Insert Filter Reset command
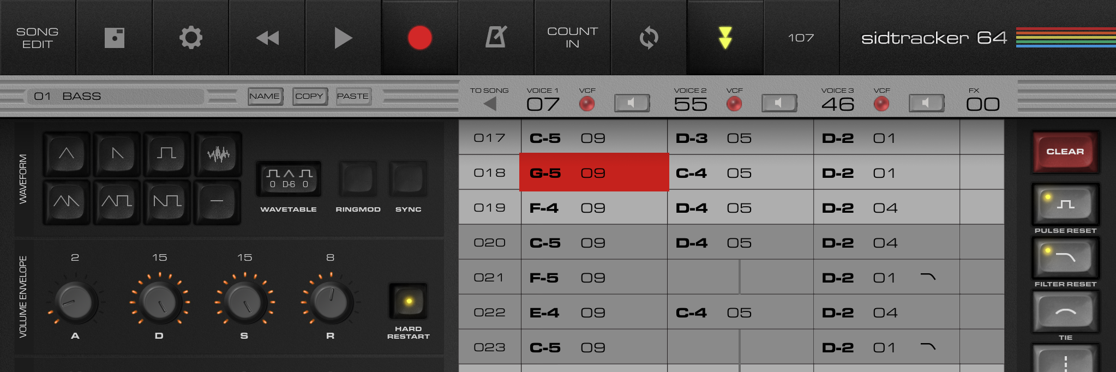Viewport: 1116px width, 372px height. pyautogui.click(x=1065, y=257)
